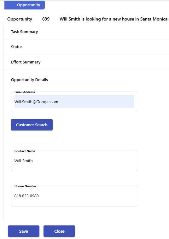Click the Contact Name field label

point(25,151)
